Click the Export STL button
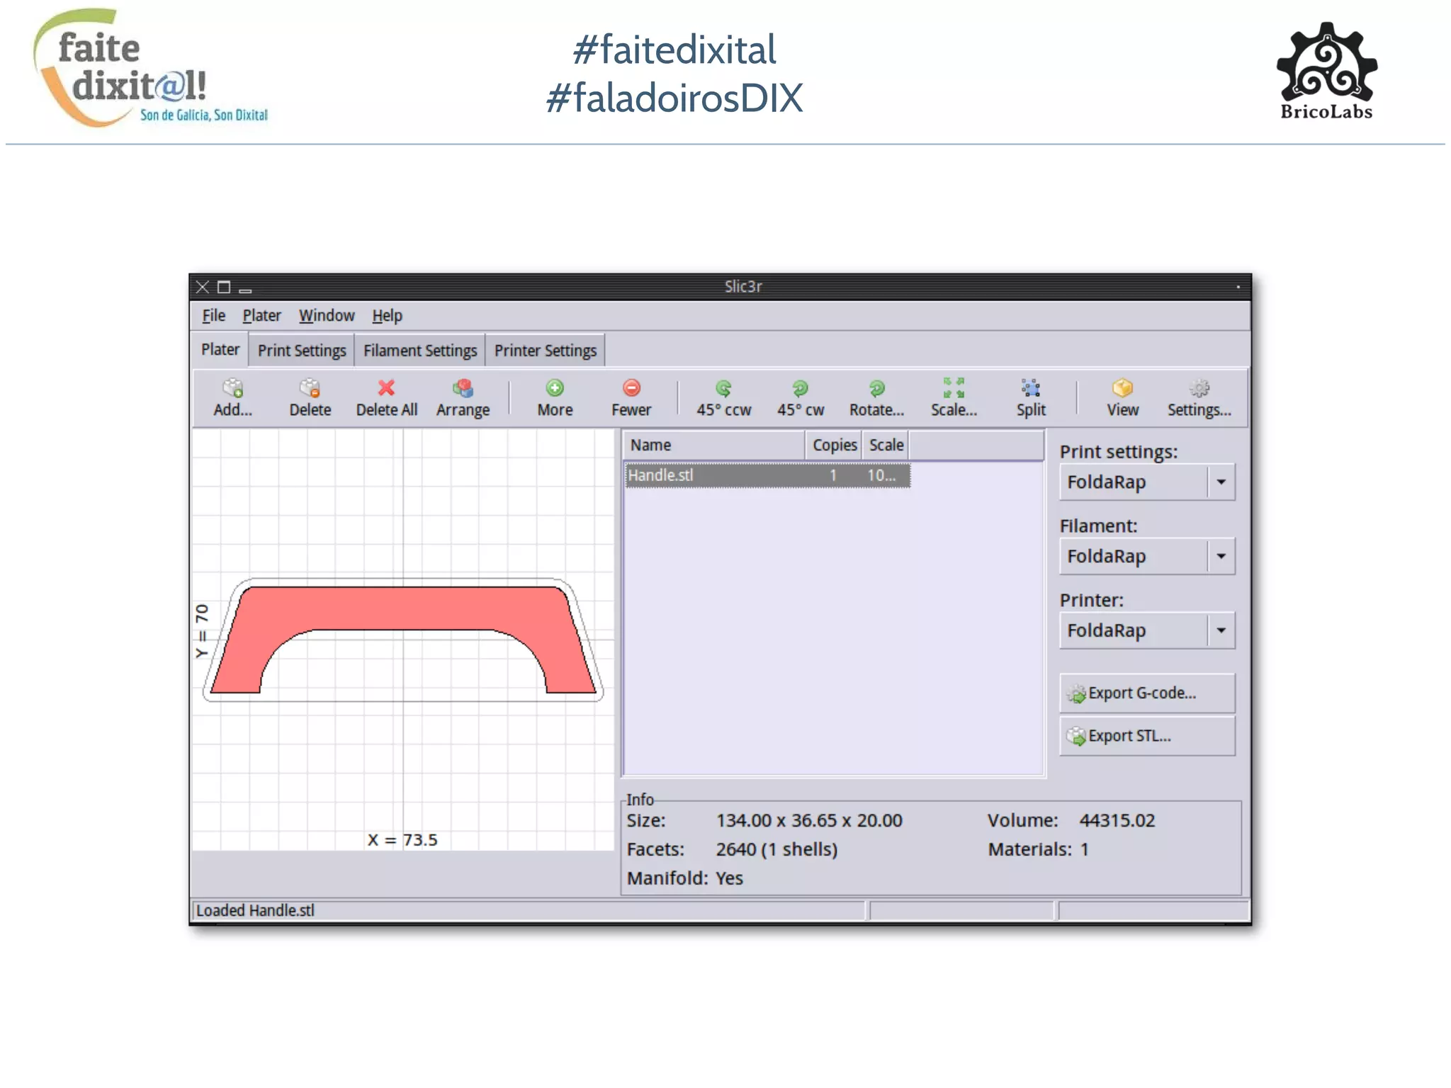Screen dimensions: 1451x1088 1146,737
